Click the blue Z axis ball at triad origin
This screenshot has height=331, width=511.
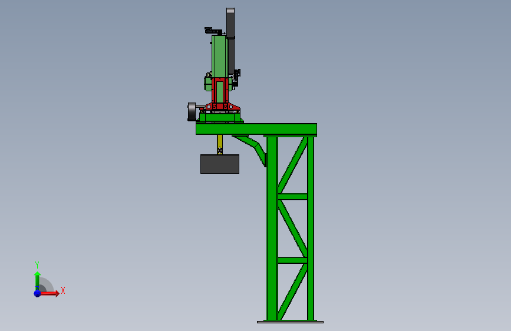pos(37,293)
